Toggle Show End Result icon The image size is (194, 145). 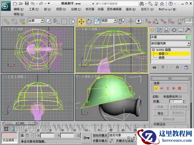[163, 67]
